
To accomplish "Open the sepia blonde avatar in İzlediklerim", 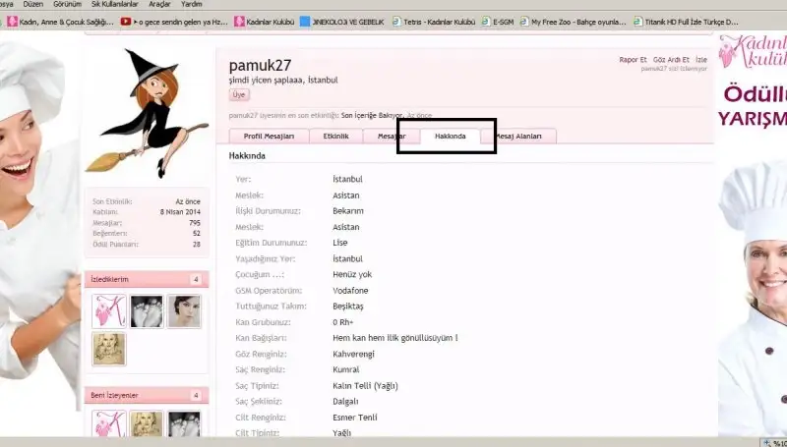I will 109,349.
